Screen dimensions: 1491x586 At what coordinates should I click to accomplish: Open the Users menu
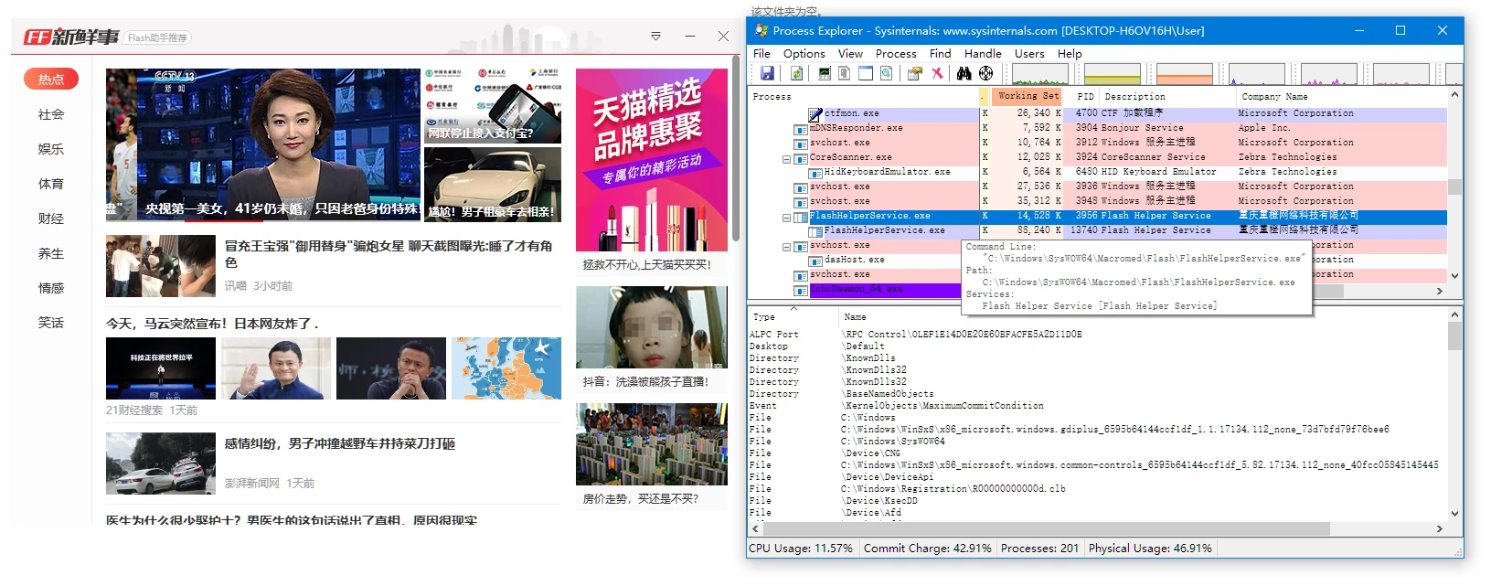pyautogui.click(x=1029, y=54)
